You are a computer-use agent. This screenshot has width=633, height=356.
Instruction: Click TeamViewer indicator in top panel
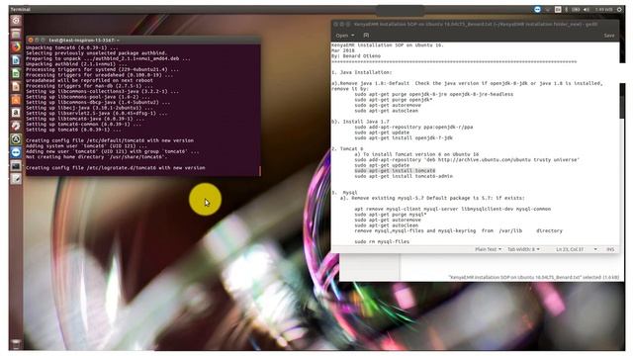[537, 9]
